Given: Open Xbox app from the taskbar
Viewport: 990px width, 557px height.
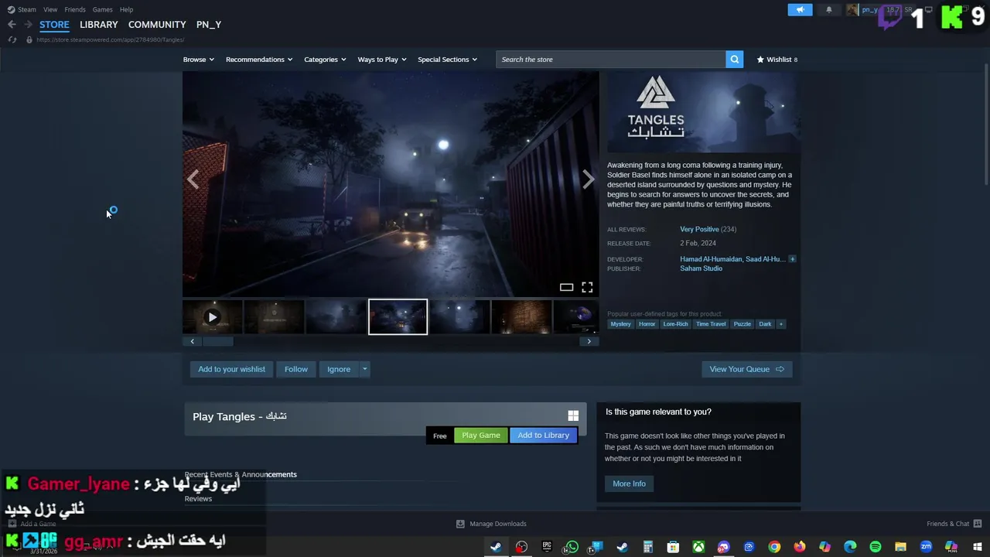Looking at the screenshot, I should tap(698, 547).
